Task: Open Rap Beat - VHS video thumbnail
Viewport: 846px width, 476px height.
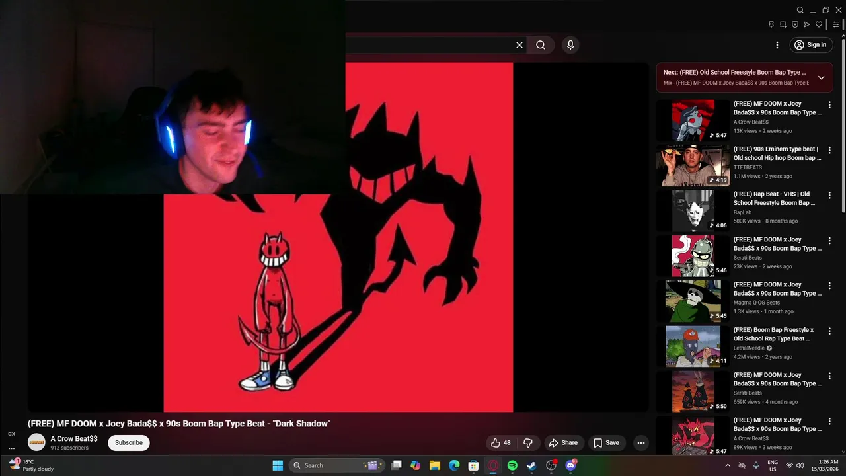Action: [x=693, y=210]
